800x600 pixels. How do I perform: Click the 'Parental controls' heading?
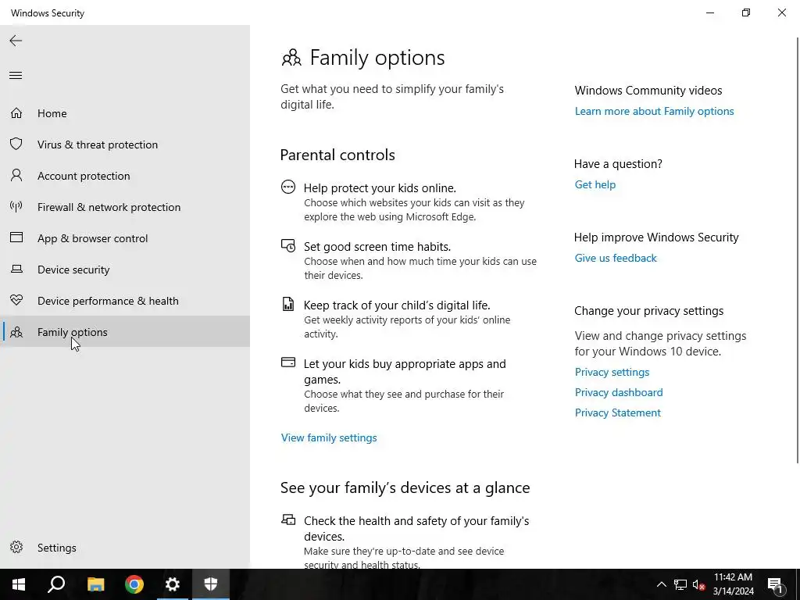[337, 155]
